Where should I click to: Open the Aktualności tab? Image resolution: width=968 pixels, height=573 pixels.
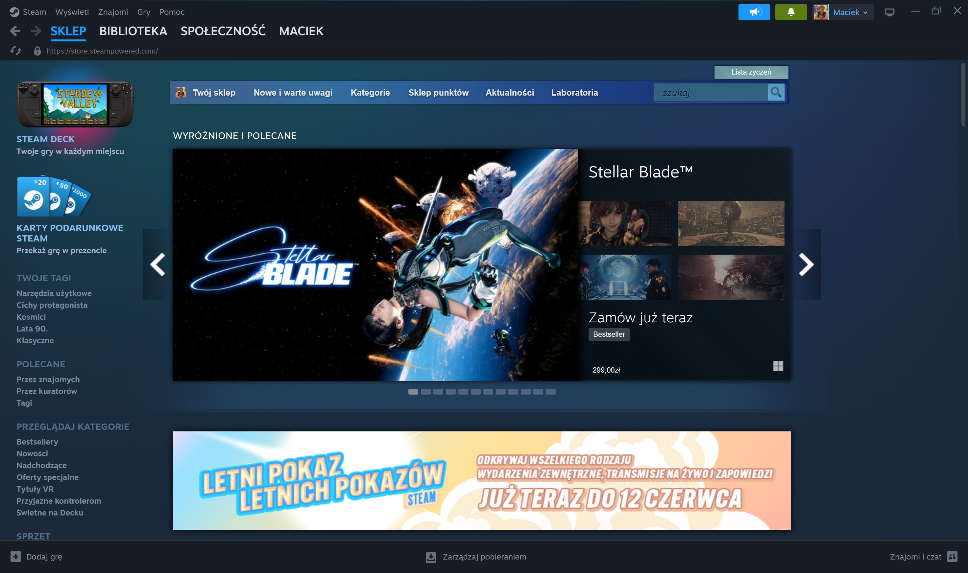tap(510, 93)
